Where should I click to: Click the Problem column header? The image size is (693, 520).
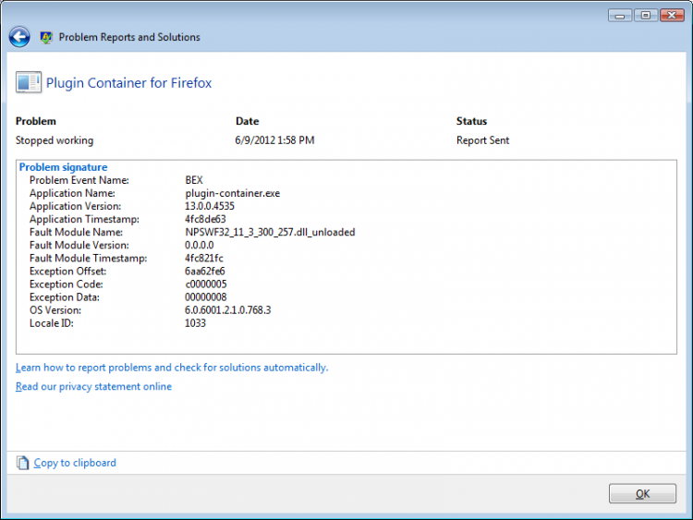pos(36,121)
